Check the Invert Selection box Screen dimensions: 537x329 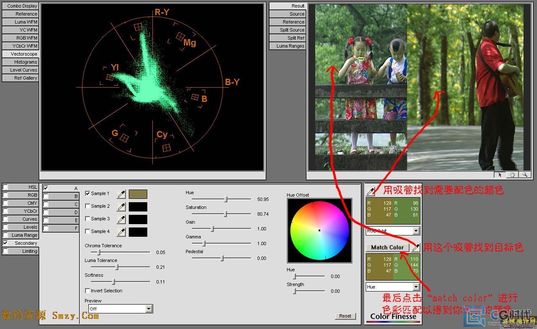[88, 291]
